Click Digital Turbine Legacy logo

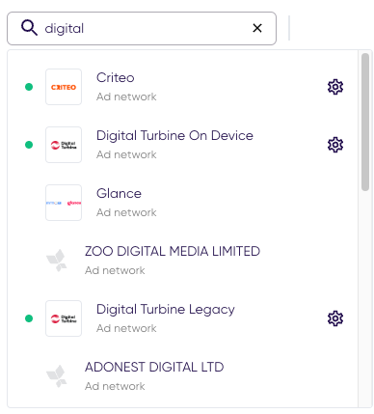tap(64, 318)
